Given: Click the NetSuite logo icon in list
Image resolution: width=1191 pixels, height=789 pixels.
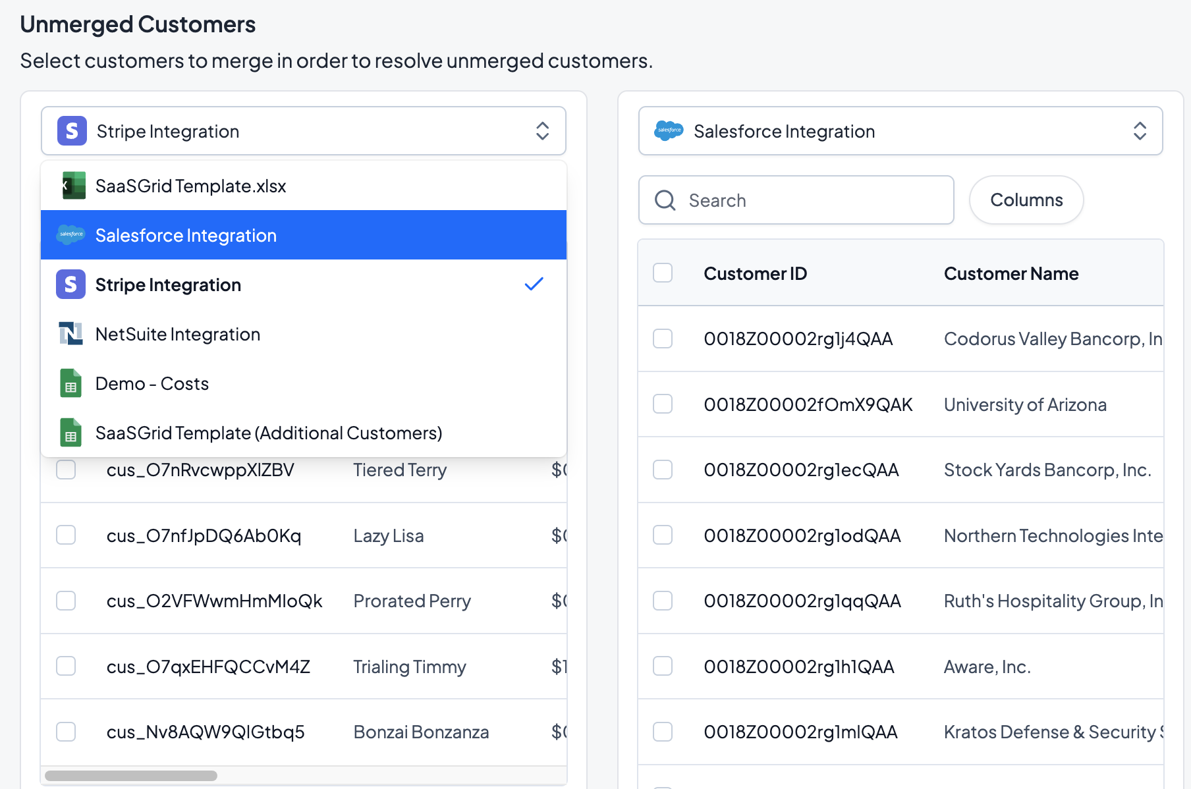Looking at the screenshot, I should click(70, 334).
